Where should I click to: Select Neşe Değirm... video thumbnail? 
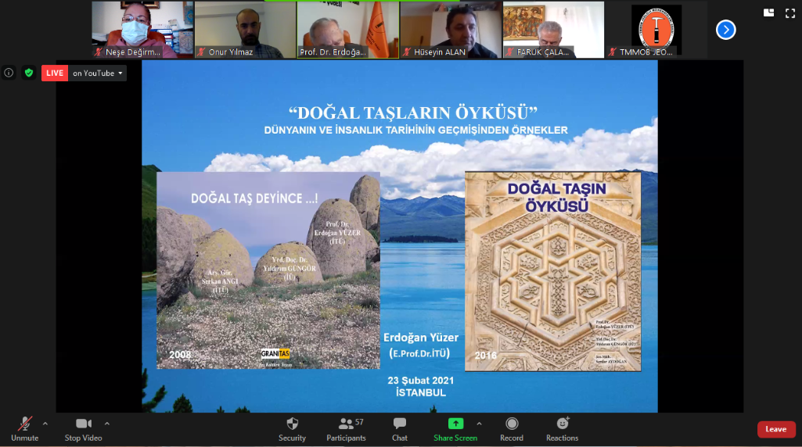142,29
